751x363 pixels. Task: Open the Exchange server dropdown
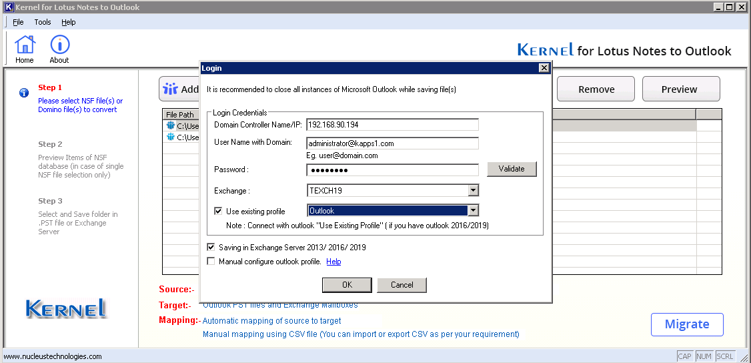coord(473,191)
